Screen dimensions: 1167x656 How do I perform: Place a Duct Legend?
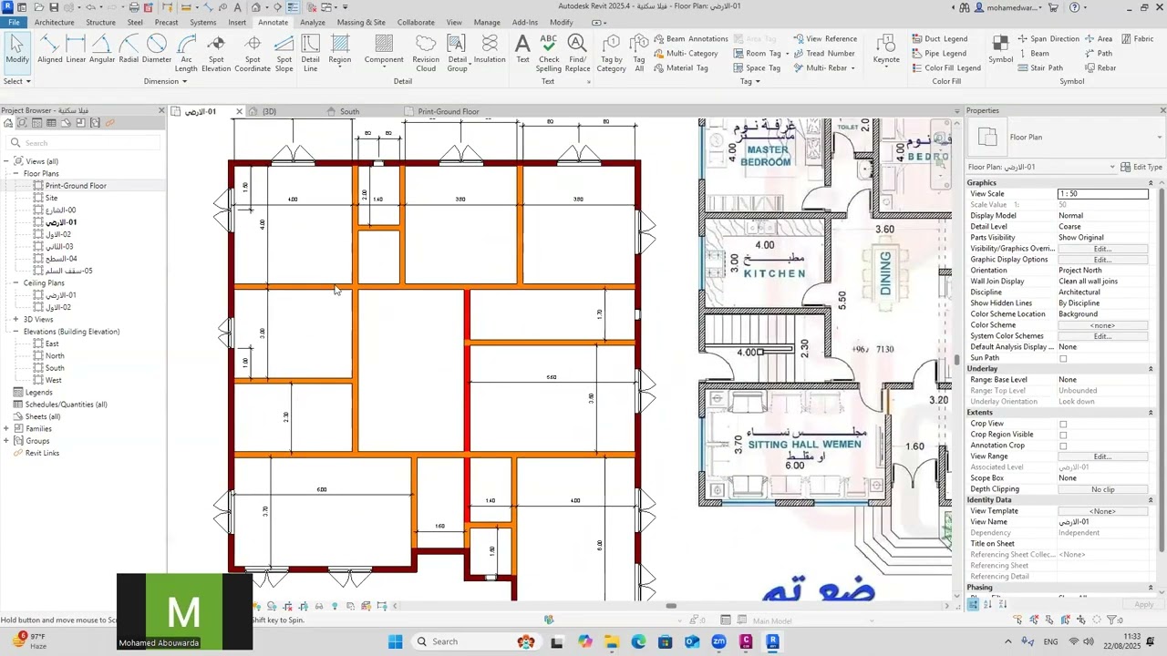(x=939, y=39)
